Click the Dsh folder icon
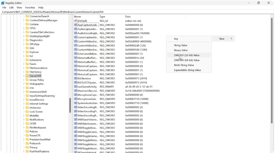This screenshot has height=153, width=275. pos(27,48)
